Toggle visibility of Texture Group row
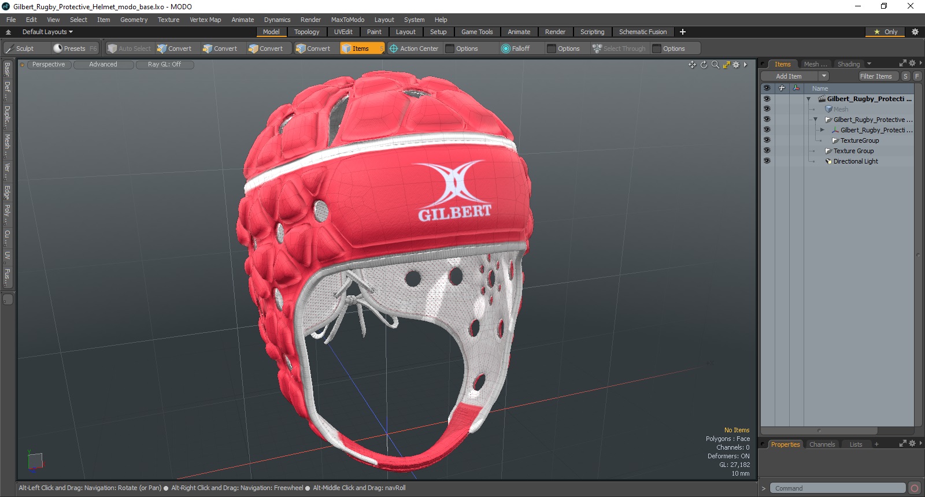The height and width of the screenshot is (497, 925). point(767,150)
